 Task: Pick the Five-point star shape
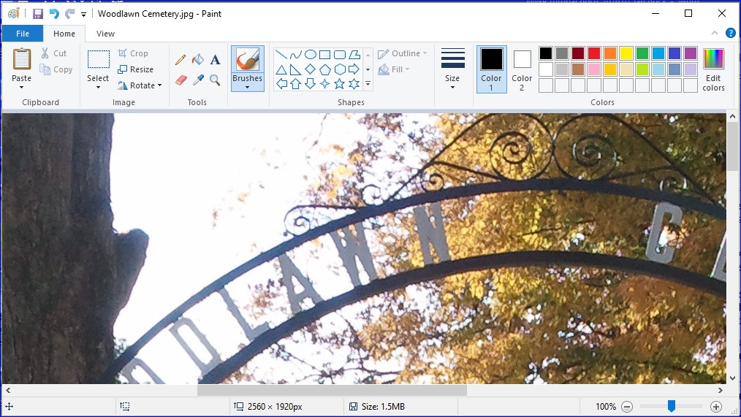[339, 84]
